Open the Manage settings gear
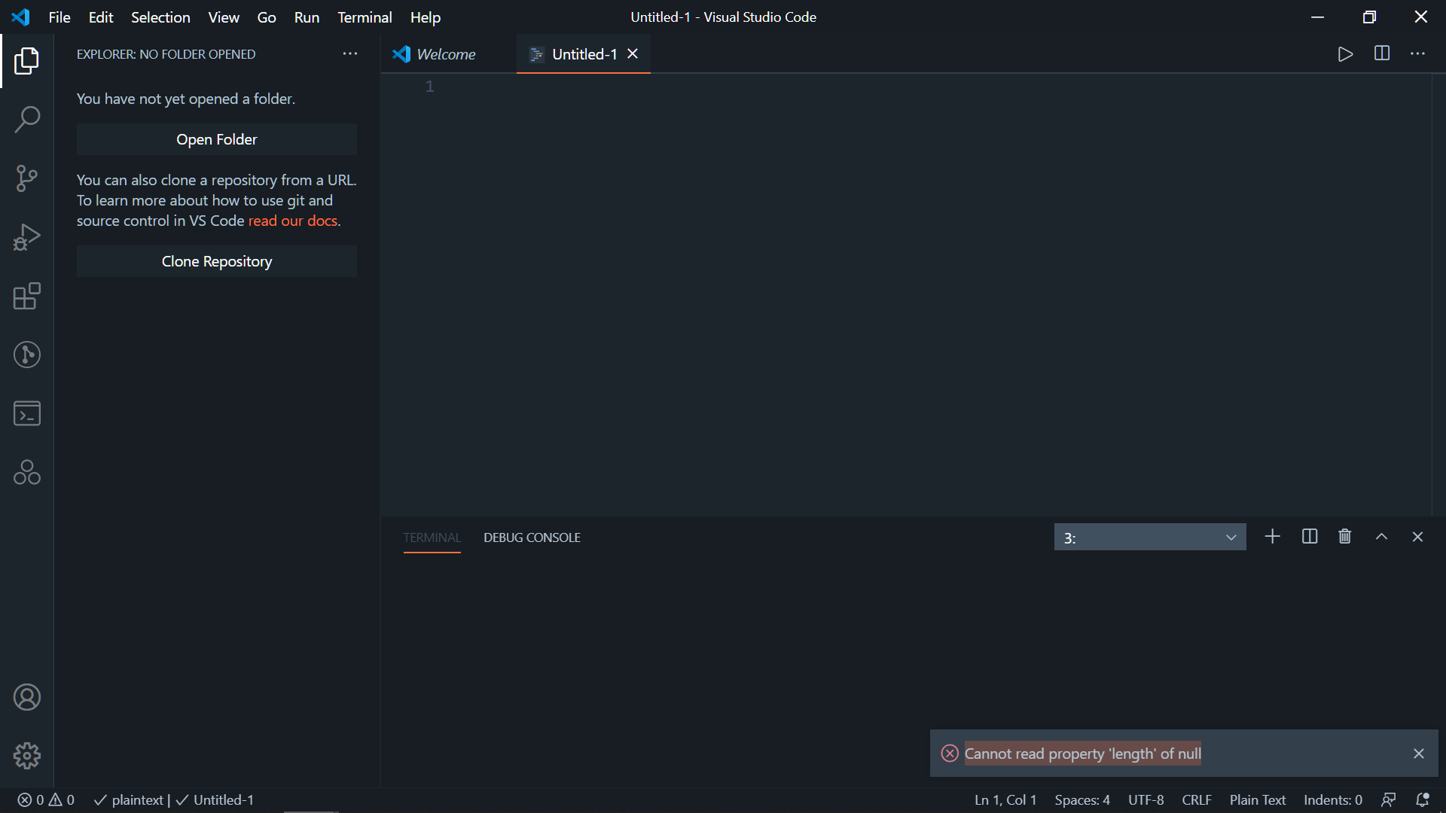1446x813 pixels. [27, 755]
